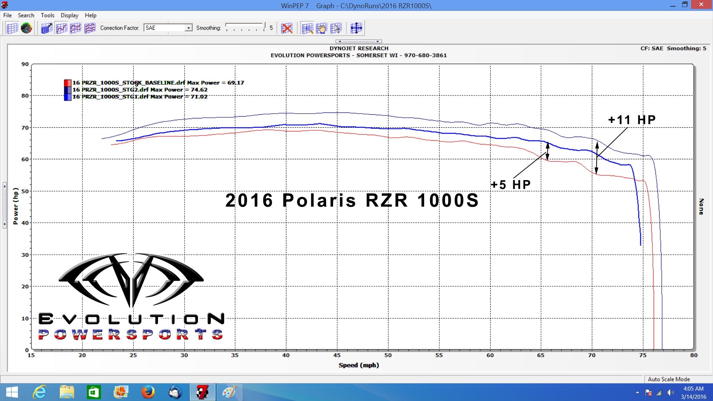The width and height of the screenshot is (713, 401).
Task: Open the Help menu item
Action: [x=90, y=15]
